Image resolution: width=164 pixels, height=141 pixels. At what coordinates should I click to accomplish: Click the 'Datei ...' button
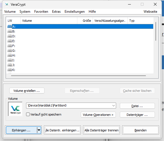point(137,106)
